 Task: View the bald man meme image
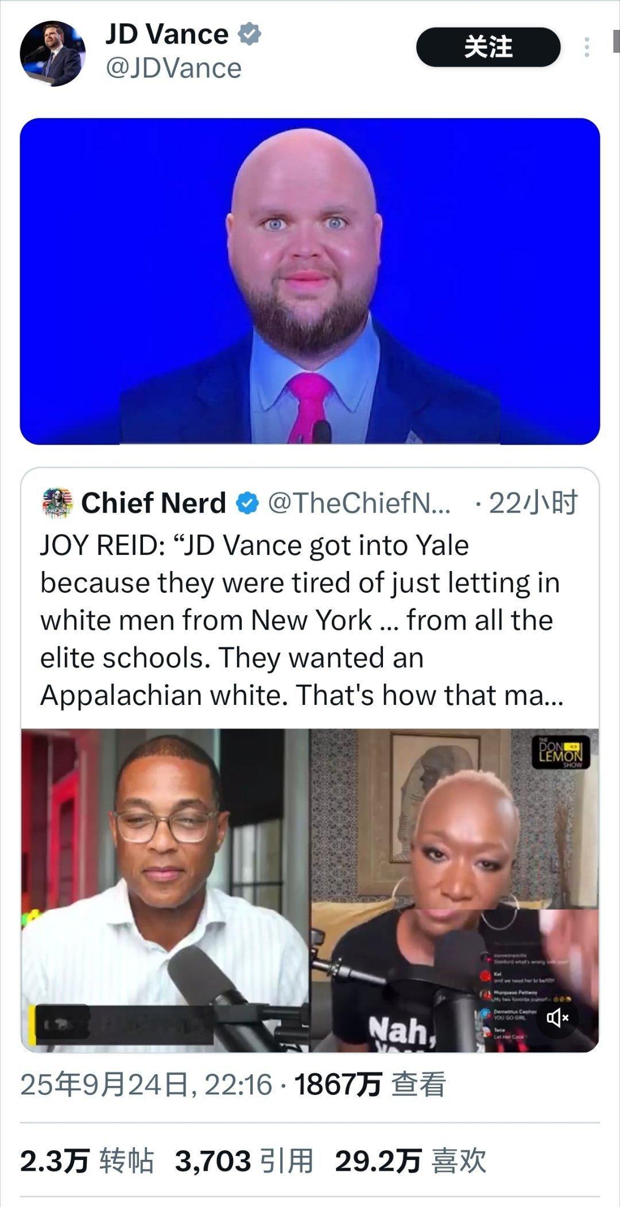310,281
